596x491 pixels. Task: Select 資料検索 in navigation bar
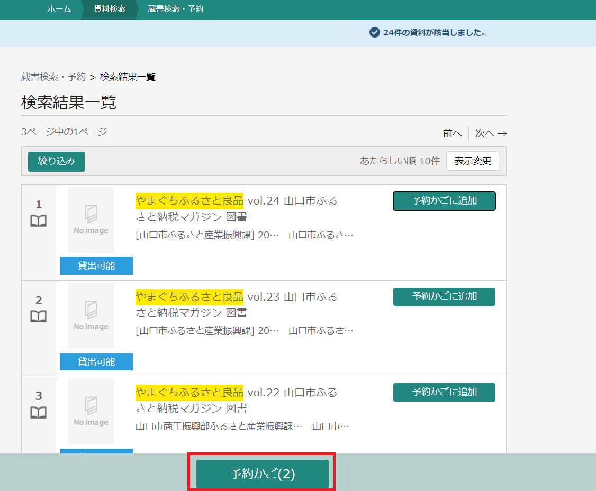[110, 9]
